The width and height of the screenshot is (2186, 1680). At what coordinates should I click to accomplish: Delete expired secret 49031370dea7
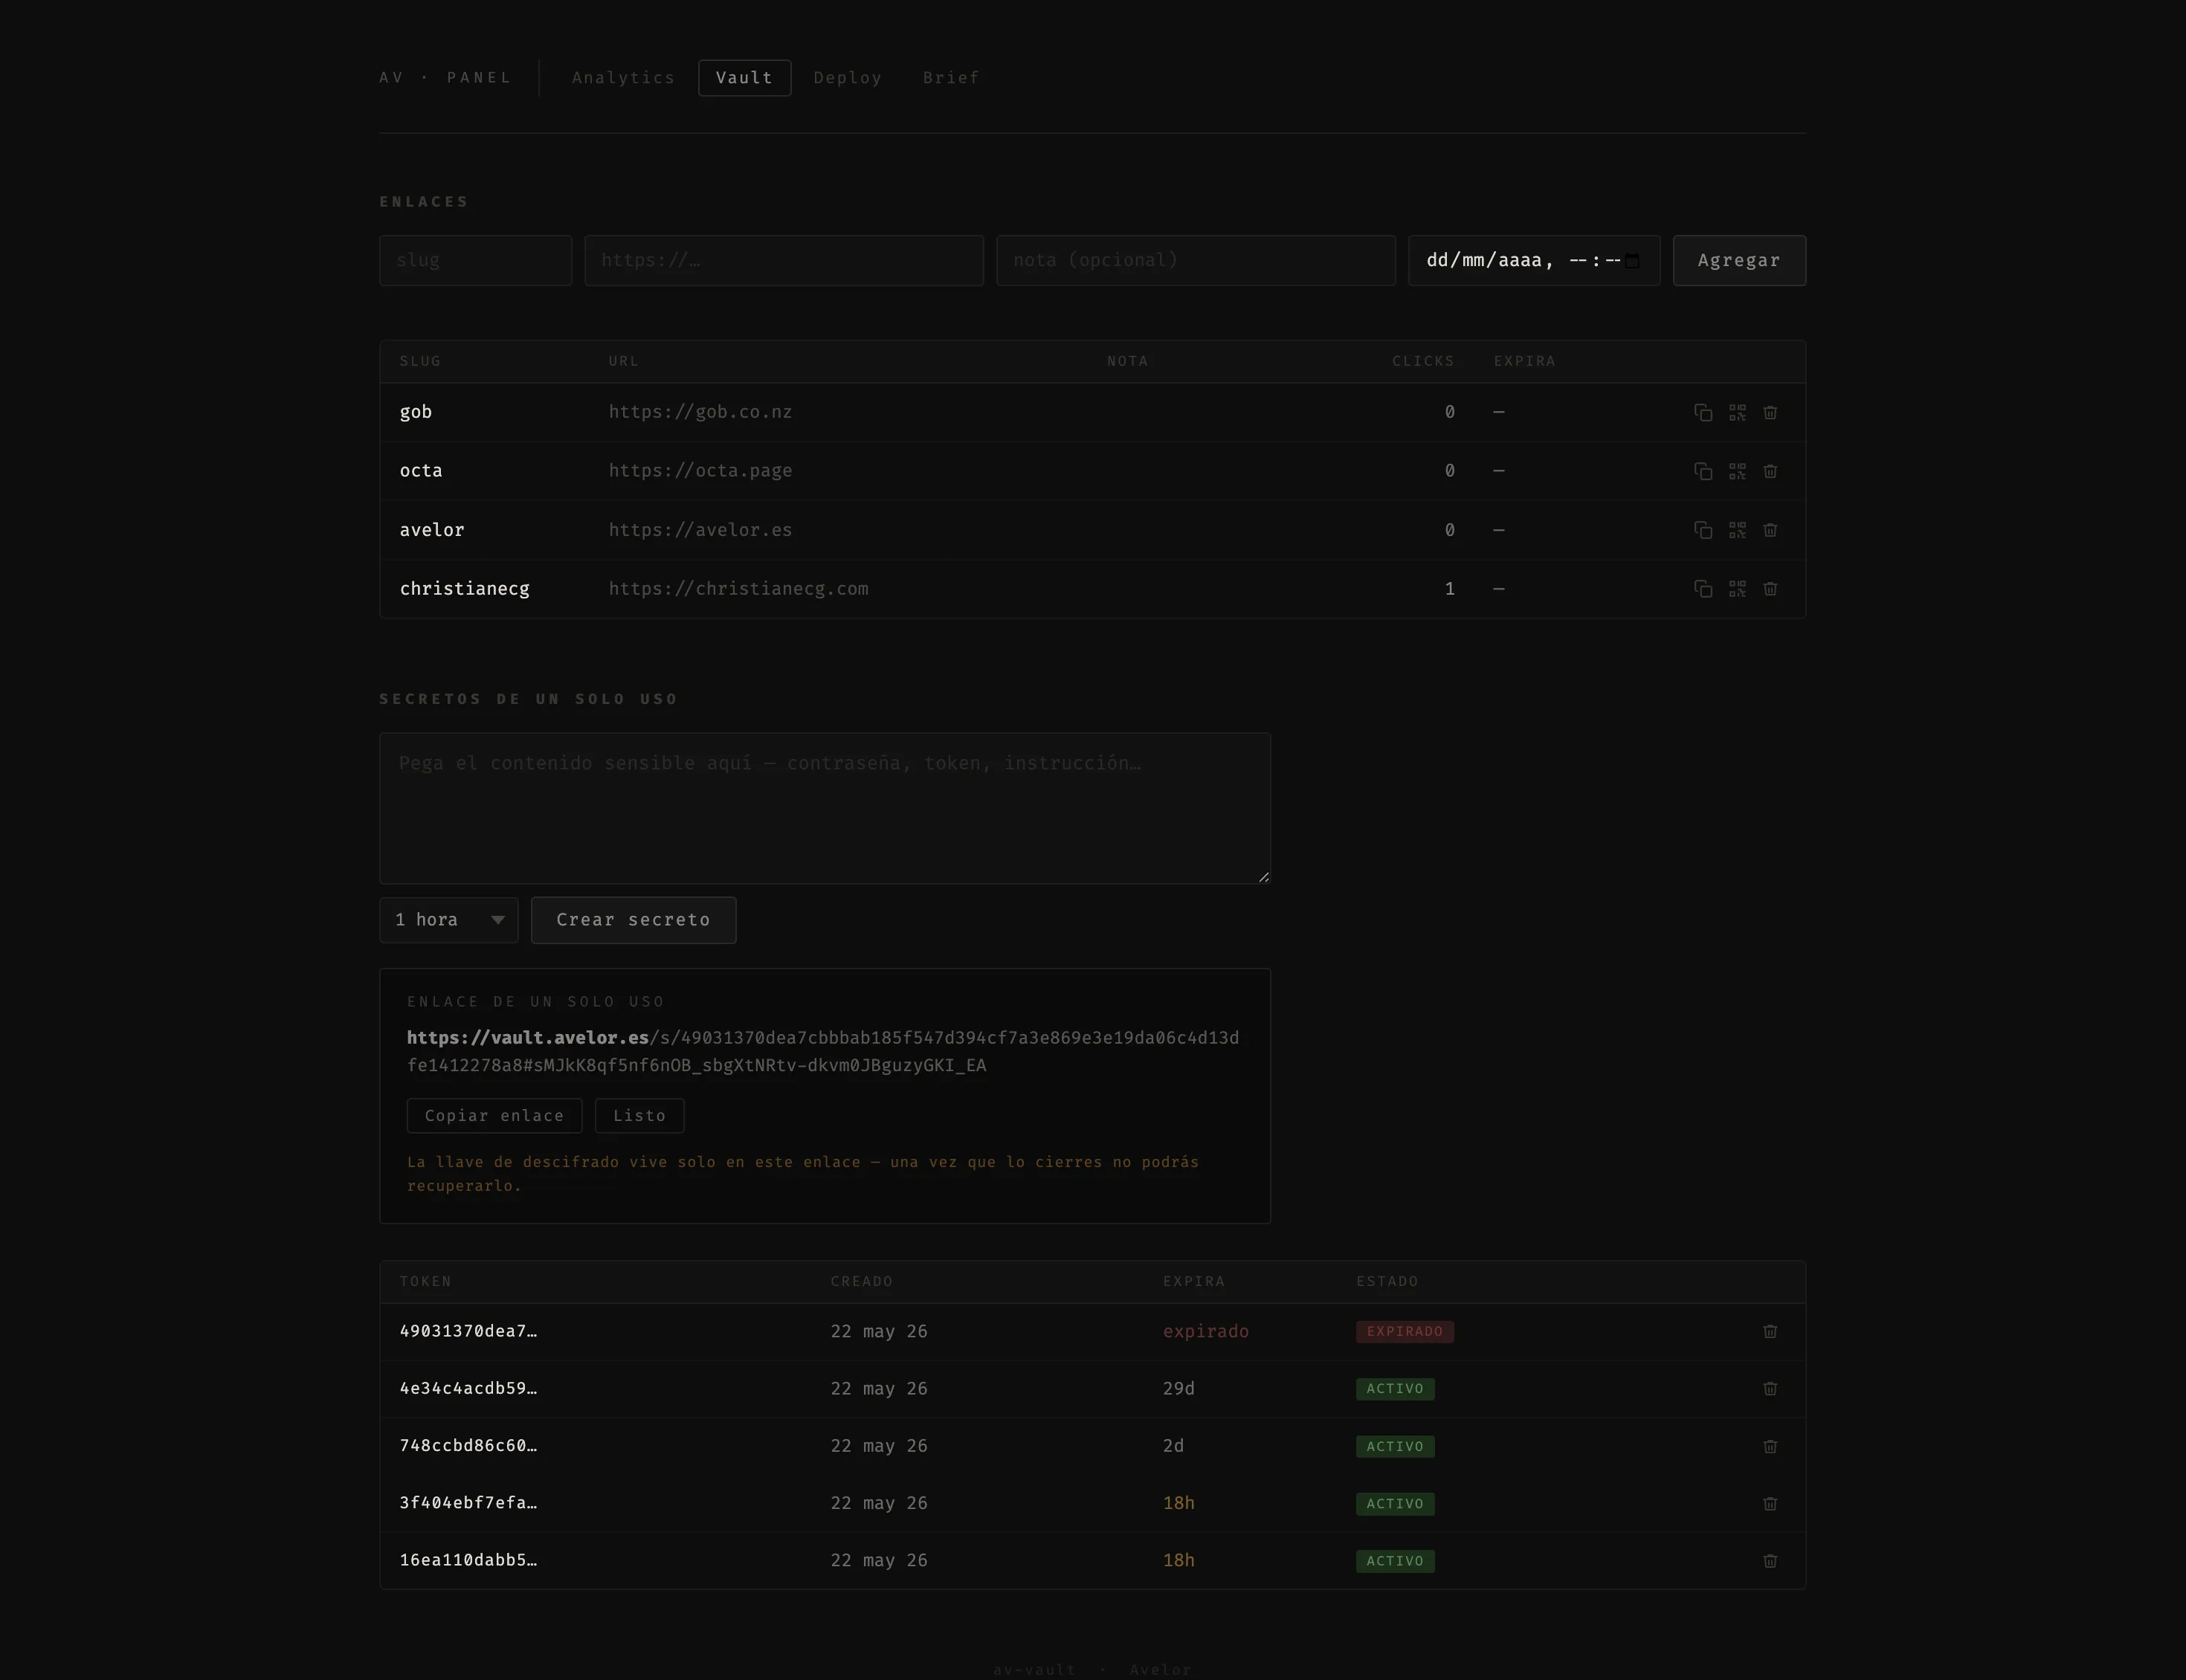coord(1770,1331)
